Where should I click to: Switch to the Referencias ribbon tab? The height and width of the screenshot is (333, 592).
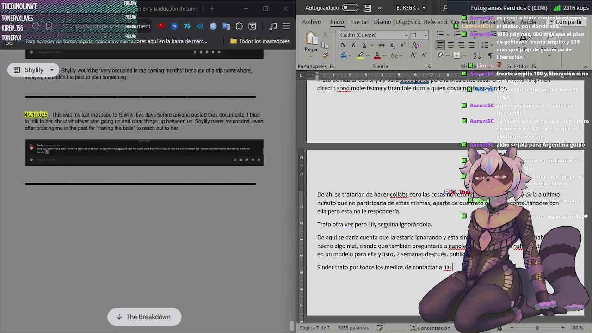tap(435, 22)
